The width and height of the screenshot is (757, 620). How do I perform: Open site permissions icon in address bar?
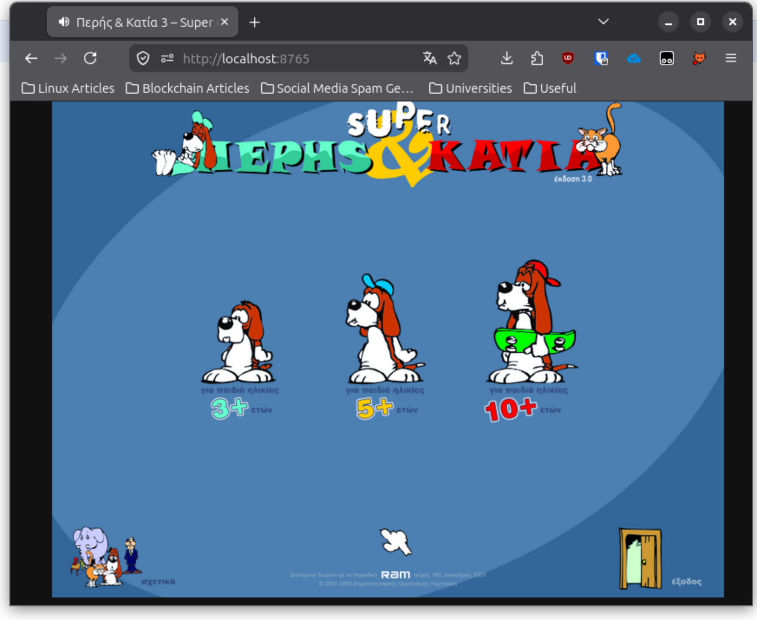point(167,58)
